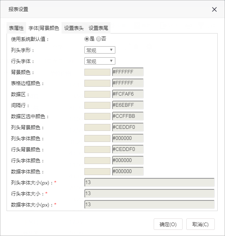The image size is (225, 236).
Task: Click the 取消(C) button
Action: coord(201,224)
